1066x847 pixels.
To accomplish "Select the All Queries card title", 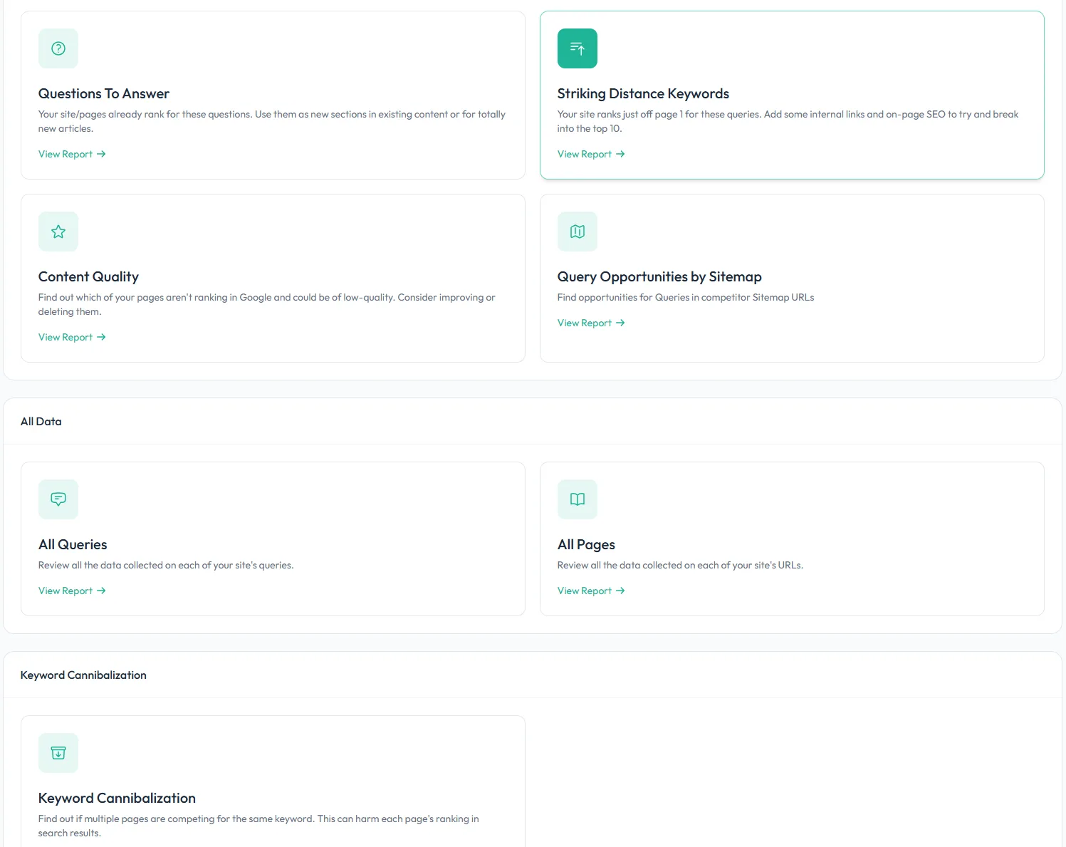I will click(x=73, y=544).
